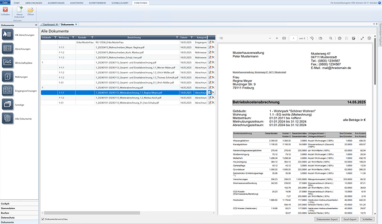382x224 pixels.
Task: Expand the PDF preview to fullscreen
Action: [x=362, y=38]
